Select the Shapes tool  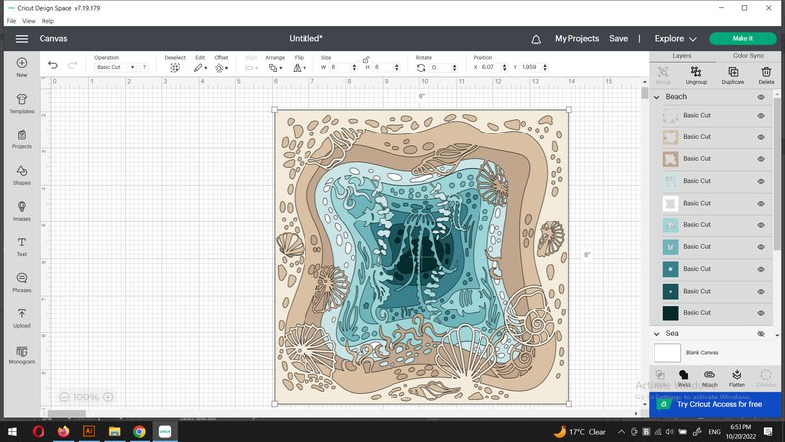pos(22,175)
